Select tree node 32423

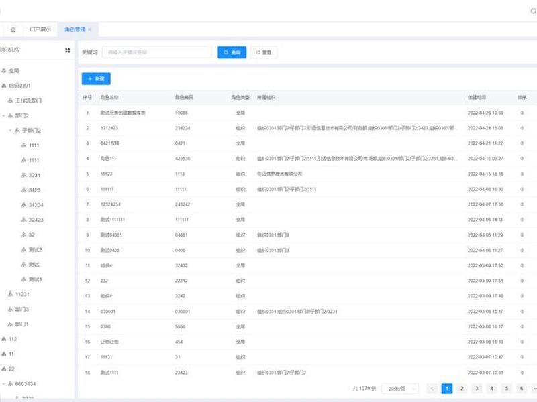point(36,220)
